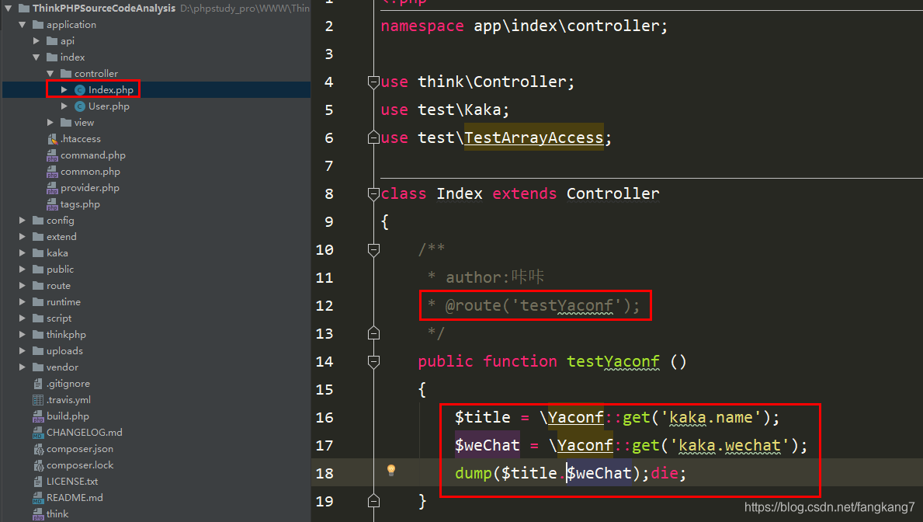Click the namespace keyword on line 2
This screenshot has width=923, height=522.
(x=422, y=26)
